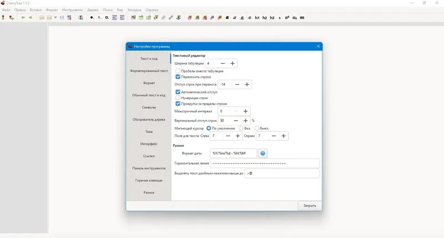The height and width of the screenshot is (238, 444).
Task: Open date format help icon
Action: tap(263, 153)
